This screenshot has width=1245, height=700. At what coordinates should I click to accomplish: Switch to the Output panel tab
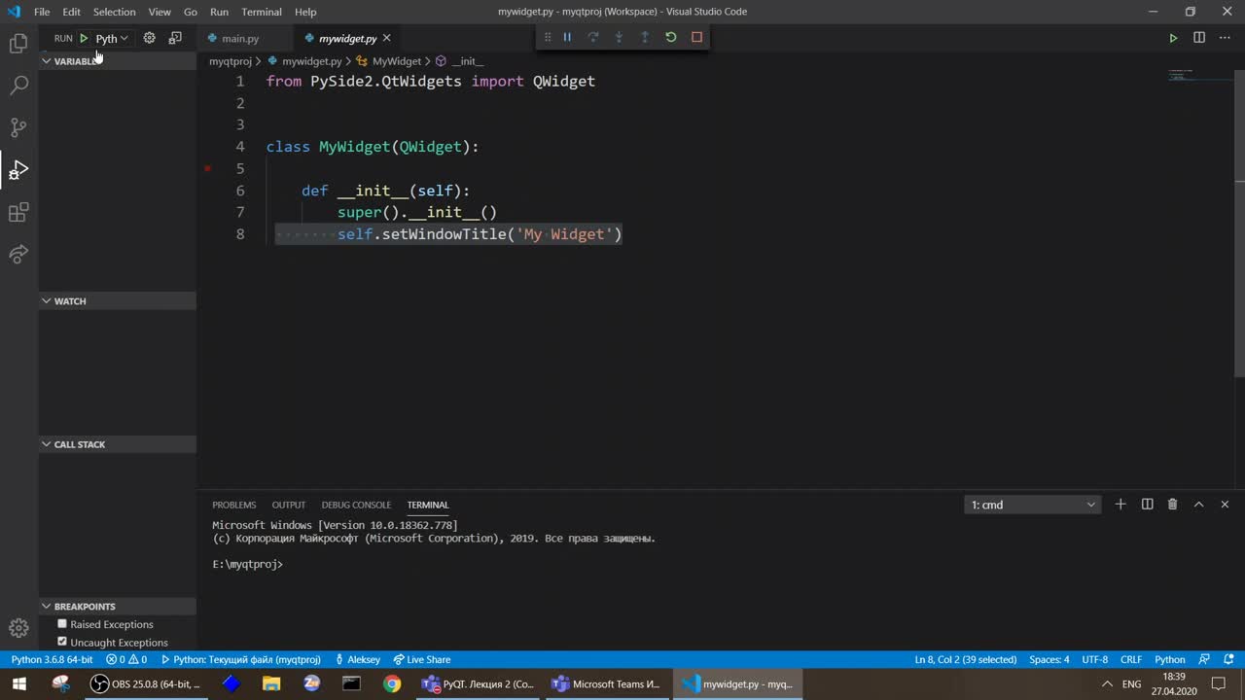click(x=289, y=505)
